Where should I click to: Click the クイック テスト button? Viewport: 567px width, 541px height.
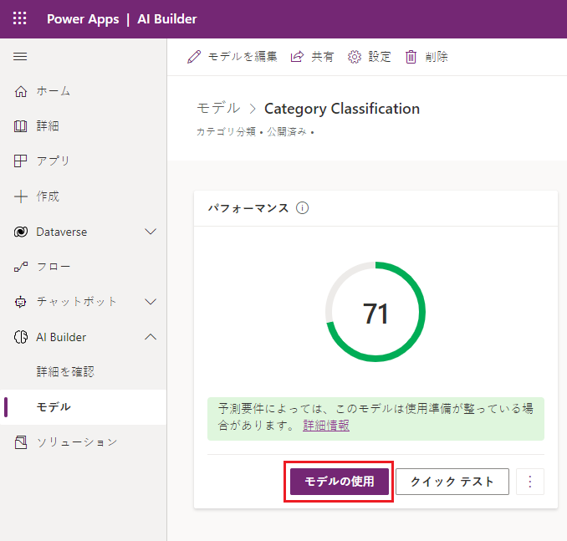(x=452, y=482)
